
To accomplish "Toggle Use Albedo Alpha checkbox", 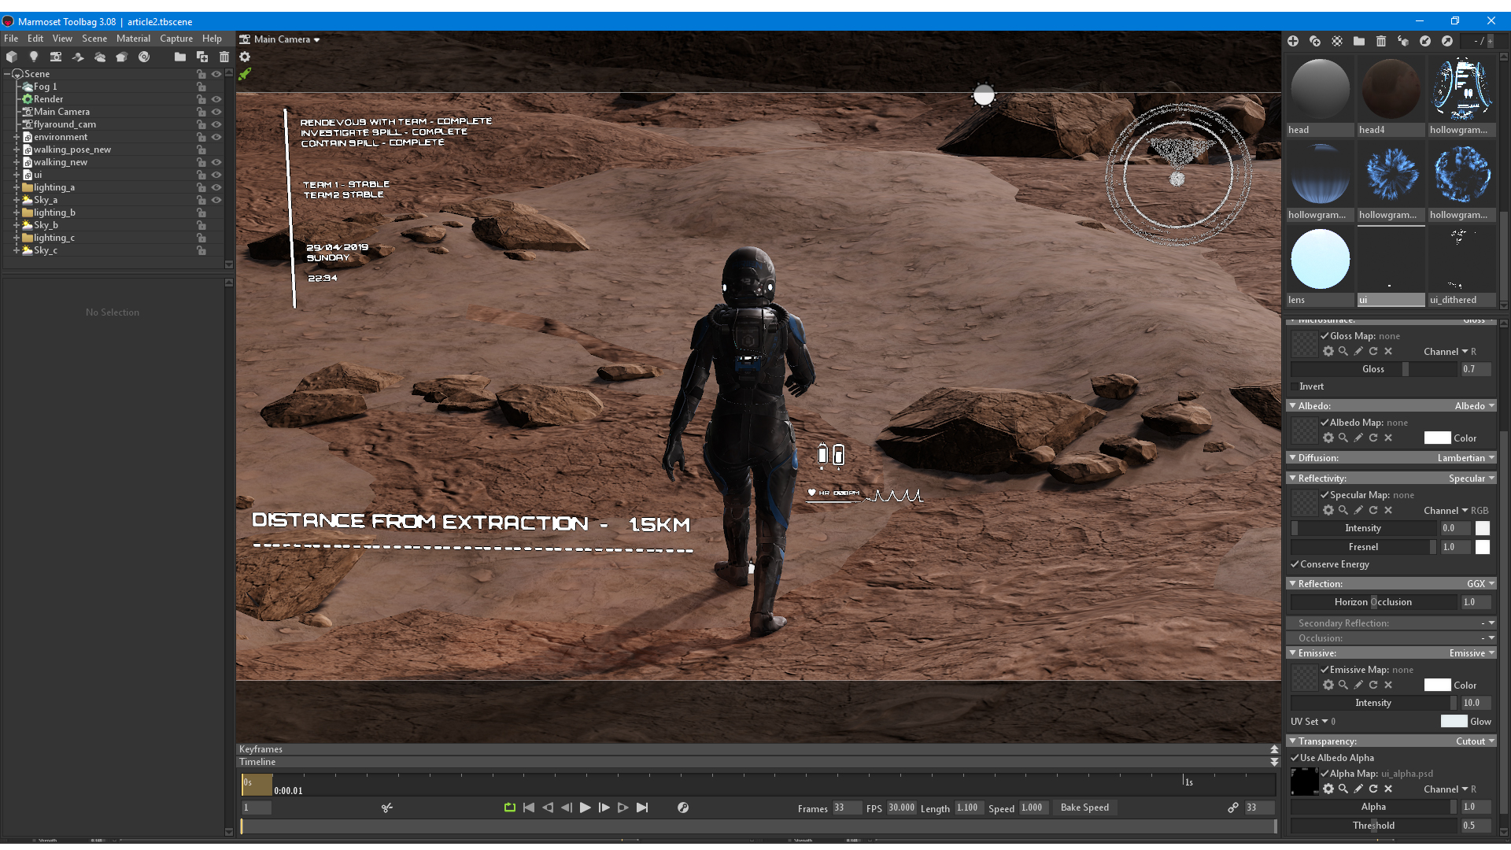I will click(1295, 758).
